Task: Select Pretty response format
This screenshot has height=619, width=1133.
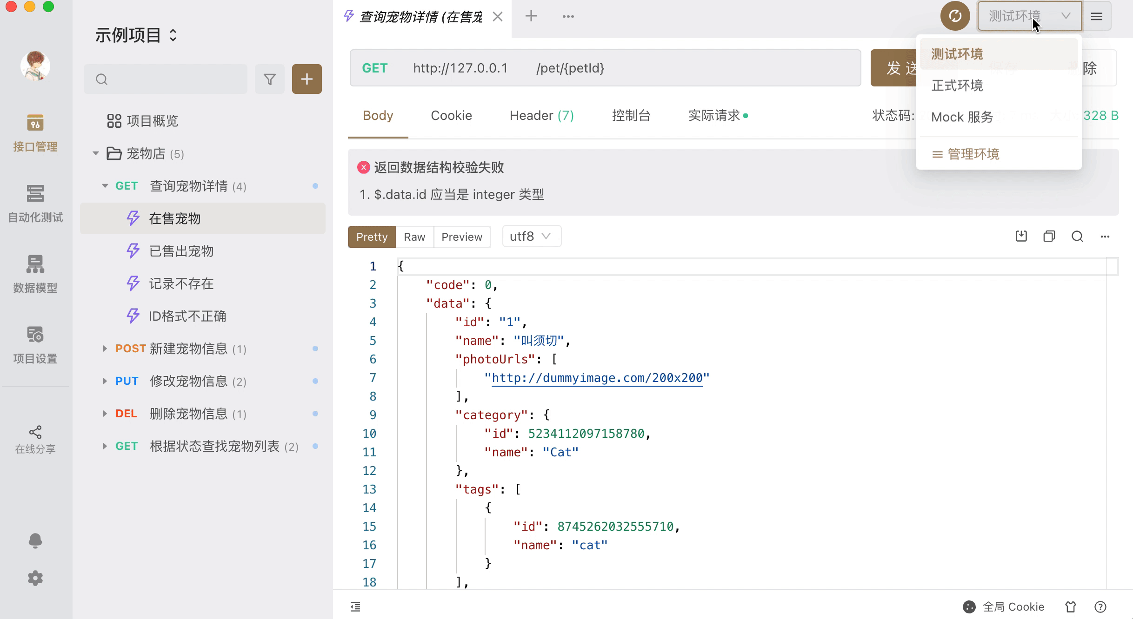Action: (372, 237)
